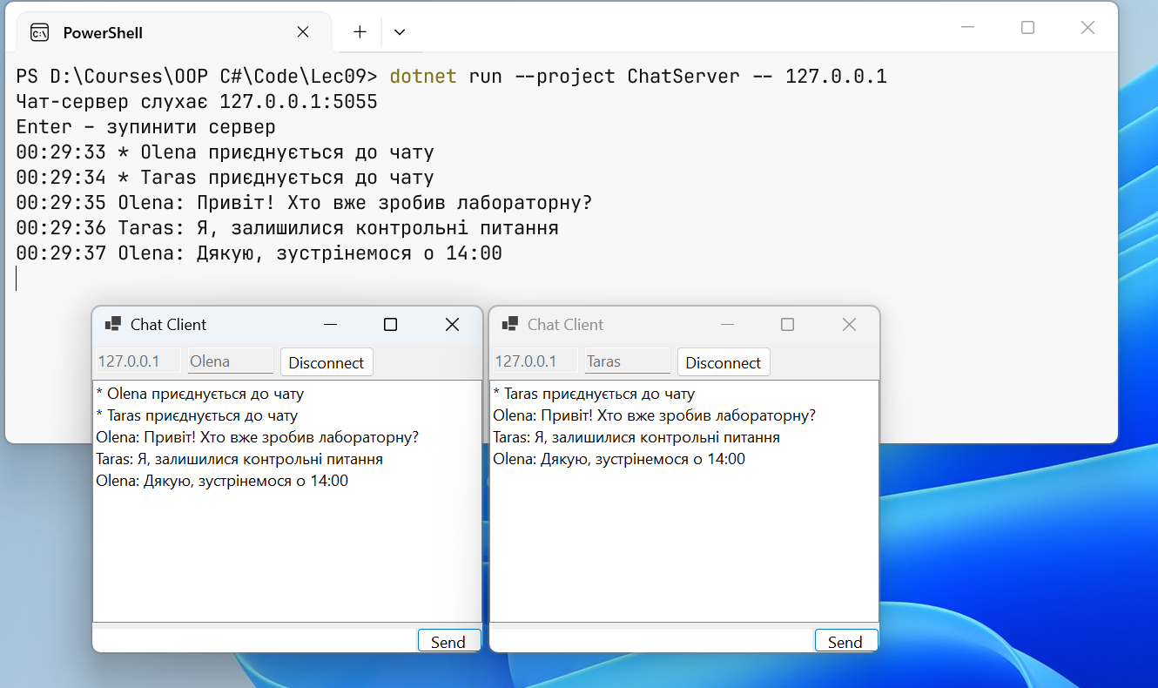Click the IP address field in Taras's client
Screen dimensions: 1158x688
pos(535,361)
